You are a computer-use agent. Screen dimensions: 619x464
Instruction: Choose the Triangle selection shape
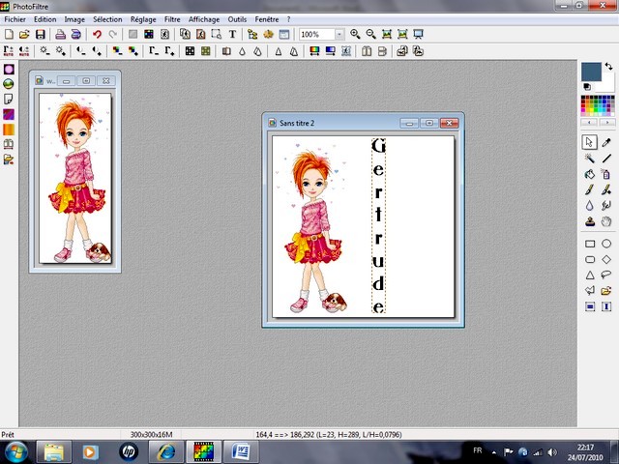coord(590,275)
